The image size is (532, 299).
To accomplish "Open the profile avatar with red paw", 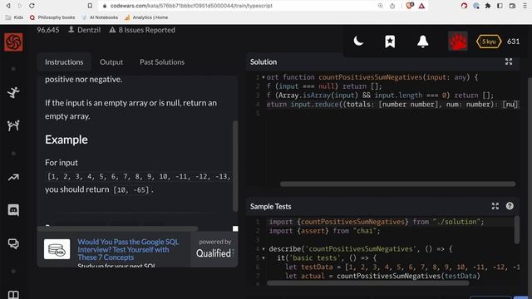I will pyautogui.click(x=458, y=42).
